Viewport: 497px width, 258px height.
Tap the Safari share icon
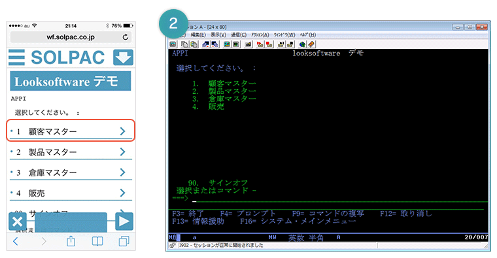click(x=71, y=241)
